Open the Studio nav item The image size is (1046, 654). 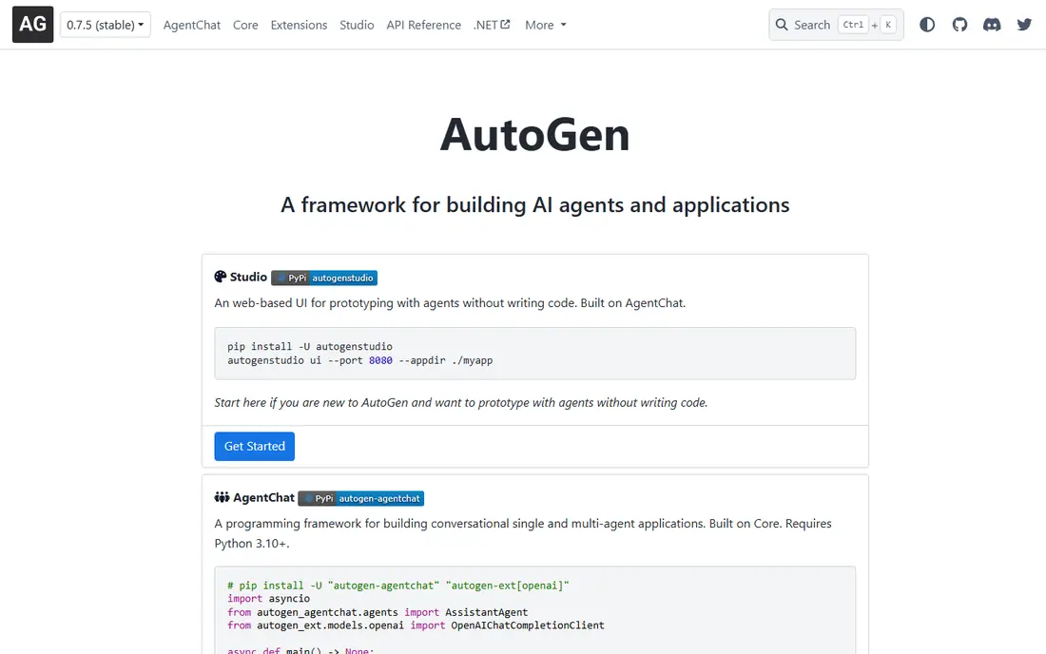(357, 25)
